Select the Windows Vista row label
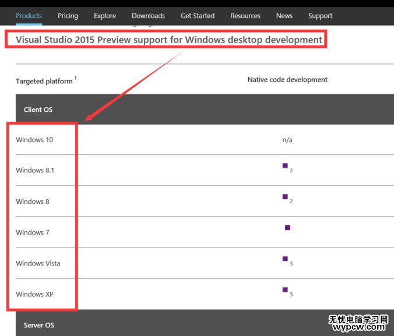Viewport: 394px width, 336px height. [x=38, y=263]
